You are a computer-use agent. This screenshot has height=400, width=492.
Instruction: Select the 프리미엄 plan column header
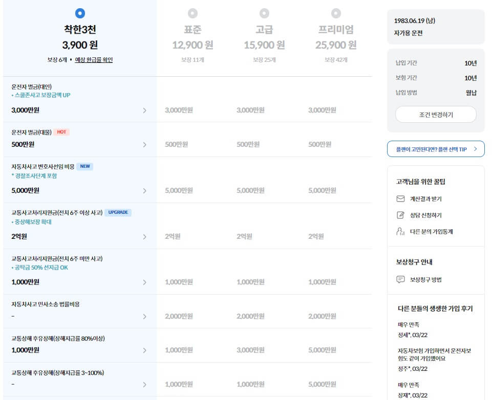[335, 30]
